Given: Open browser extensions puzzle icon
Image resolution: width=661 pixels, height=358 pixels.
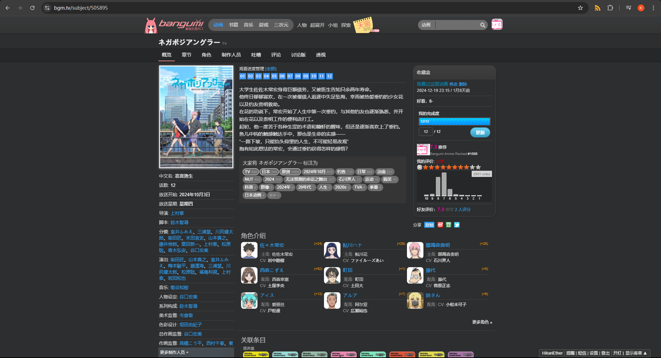Looking at the screenshot, I should tap(610, 8).
